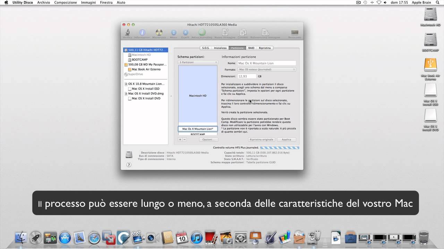Open the Composizione menu
Screen dimensions: 444x249
[x=66, y=2]
